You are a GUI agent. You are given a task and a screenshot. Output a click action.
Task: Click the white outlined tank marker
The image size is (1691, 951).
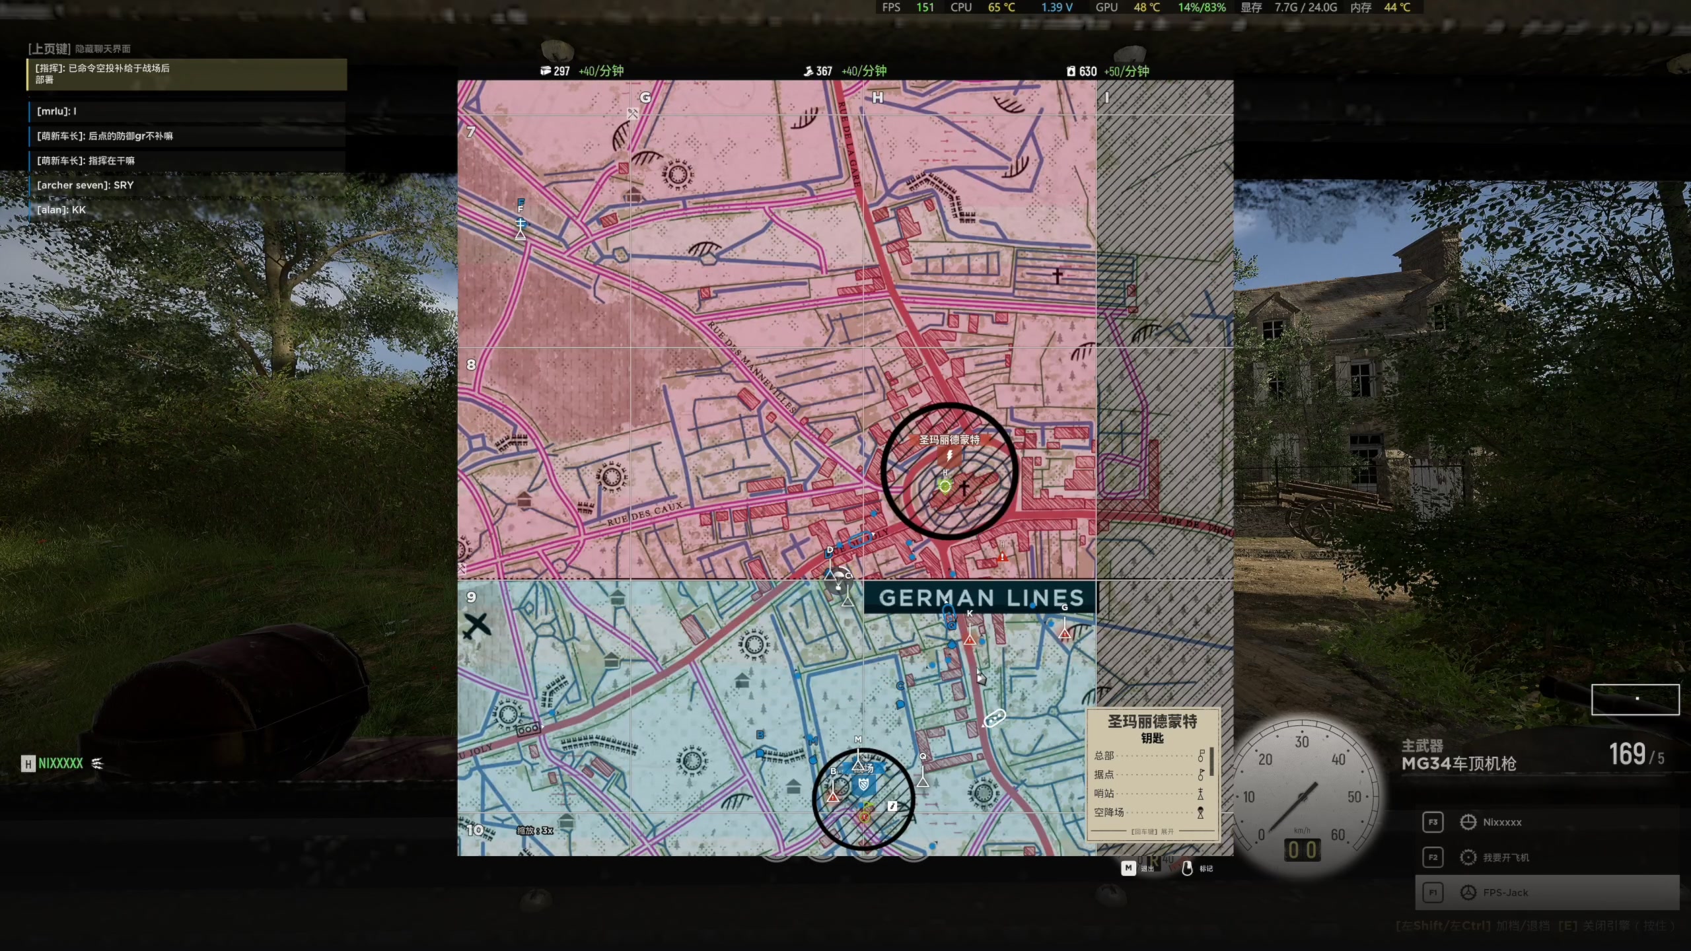(x=994, y=717)
